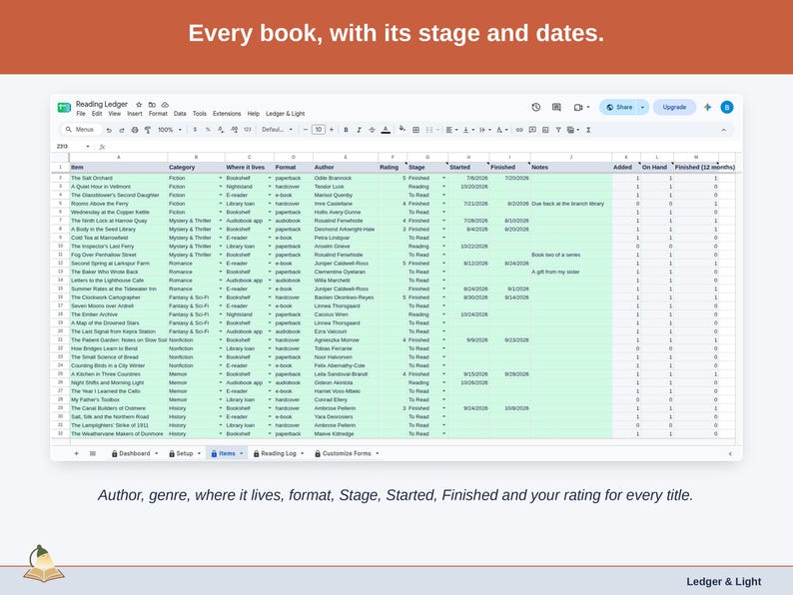
Task: Click the move to folder icon
Action: click(152, 104)
